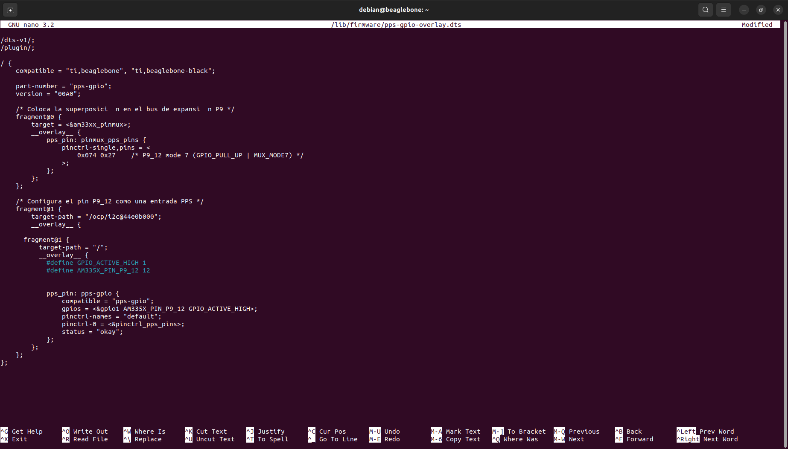
Task: Click the #define AM335X_PIN_P9_12 12 line
Action: pyautogui.click(x=98, y=270)
